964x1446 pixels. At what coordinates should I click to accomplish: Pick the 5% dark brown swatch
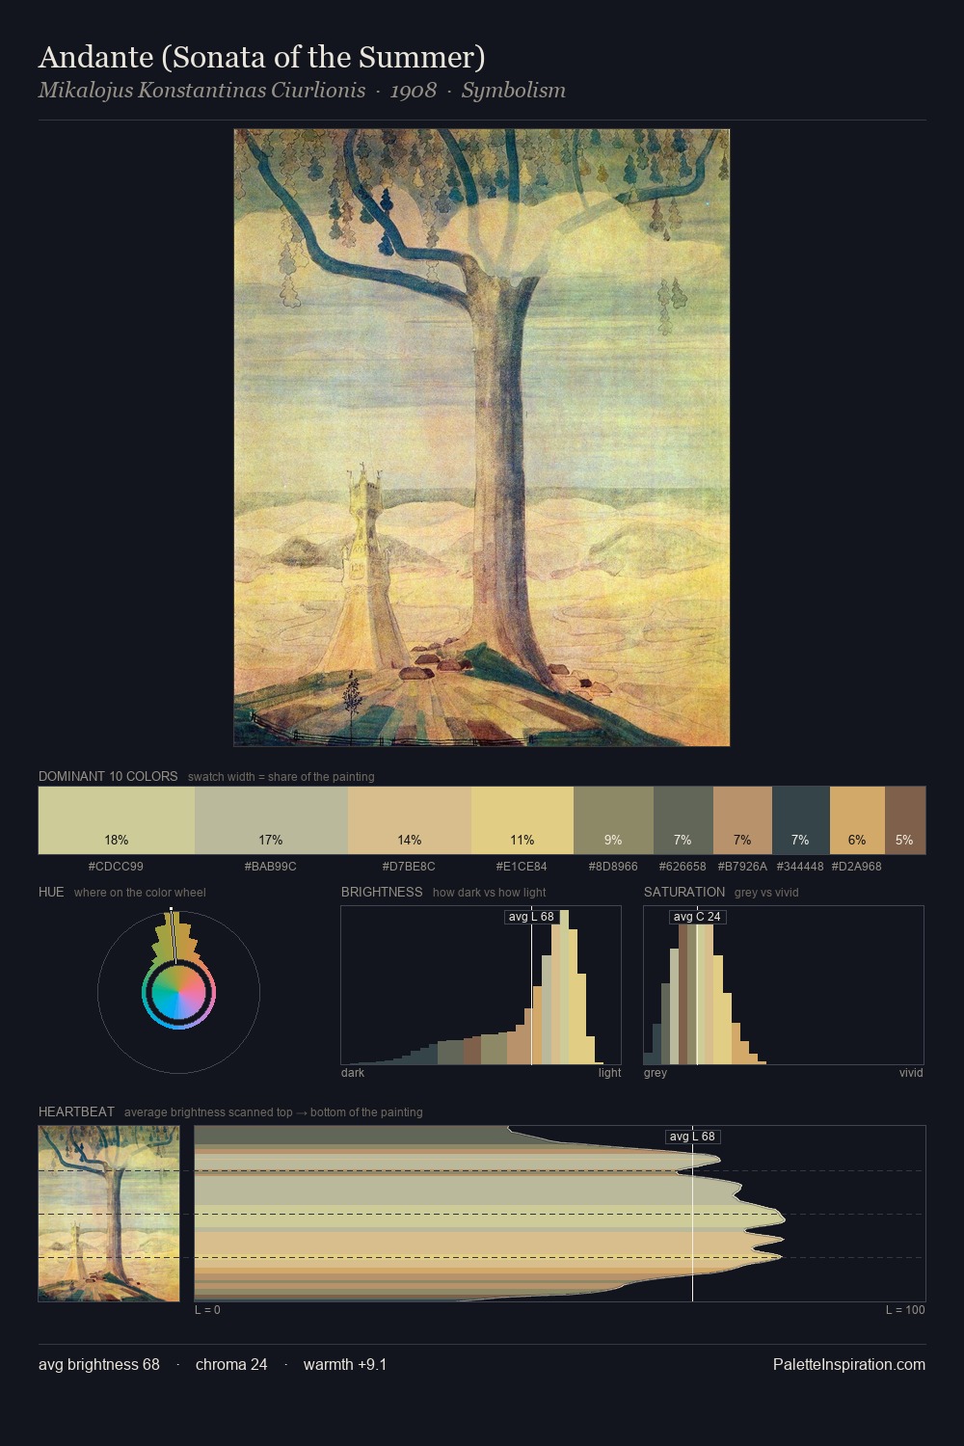coord(905,820)
